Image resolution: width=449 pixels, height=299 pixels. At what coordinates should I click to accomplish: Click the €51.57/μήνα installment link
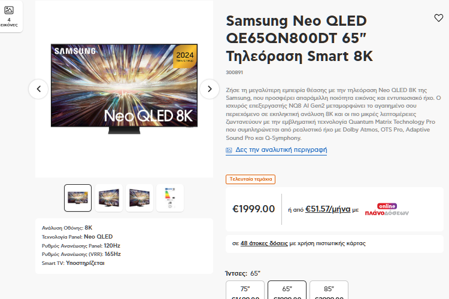click(x=327, y=209)
